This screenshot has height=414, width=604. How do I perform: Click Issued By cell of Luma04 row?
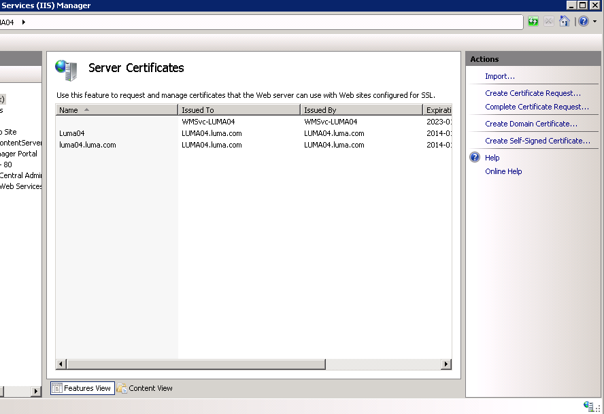coord(334,133)
